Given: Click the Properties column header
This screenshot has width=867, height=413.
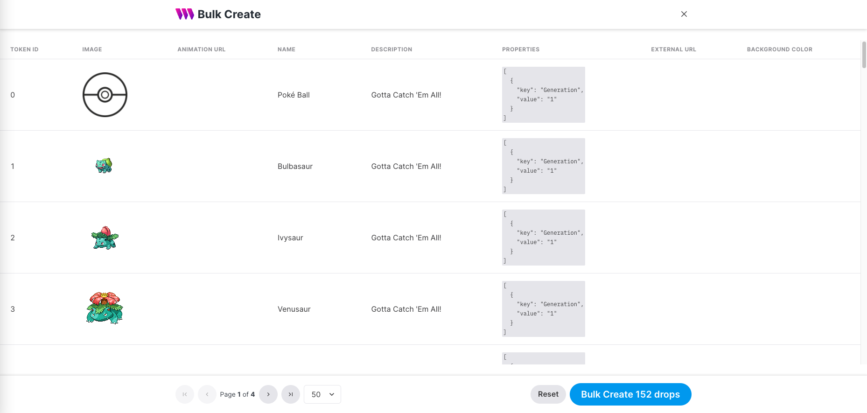Looking at the screenshot, I should (521, 49).
